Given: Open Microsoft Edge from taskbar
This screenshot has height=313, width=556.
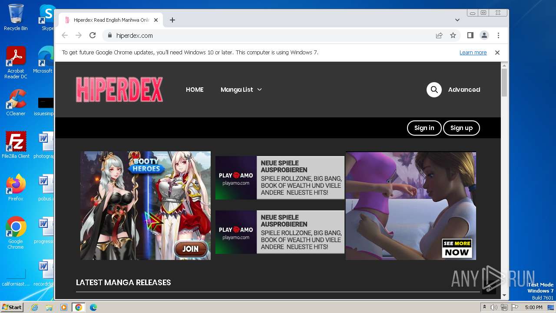Looking at the screenshot, I should [93, 307].
